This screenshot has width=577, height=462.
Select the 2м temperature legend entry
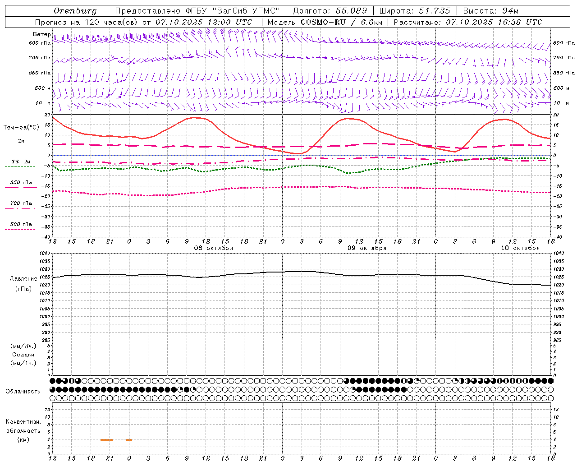tap(21, 141)
